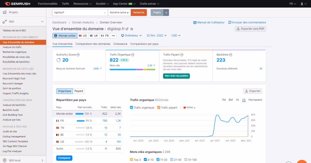Open Analyse du trafic in sidebar
311x163 pixels.
[12, 47]
